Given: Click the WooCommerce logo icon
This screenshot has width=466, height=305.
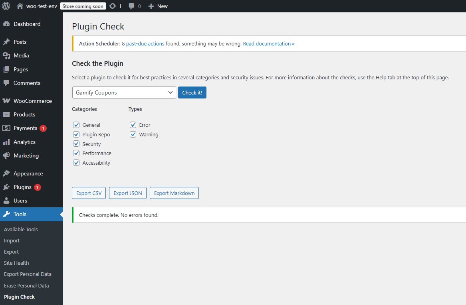Looking at the screenshot, I should pyautogui.click(x=6, y=101).
